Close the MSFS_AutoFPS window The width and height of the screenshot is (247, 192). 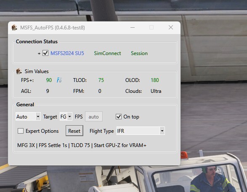pos(171,27)
